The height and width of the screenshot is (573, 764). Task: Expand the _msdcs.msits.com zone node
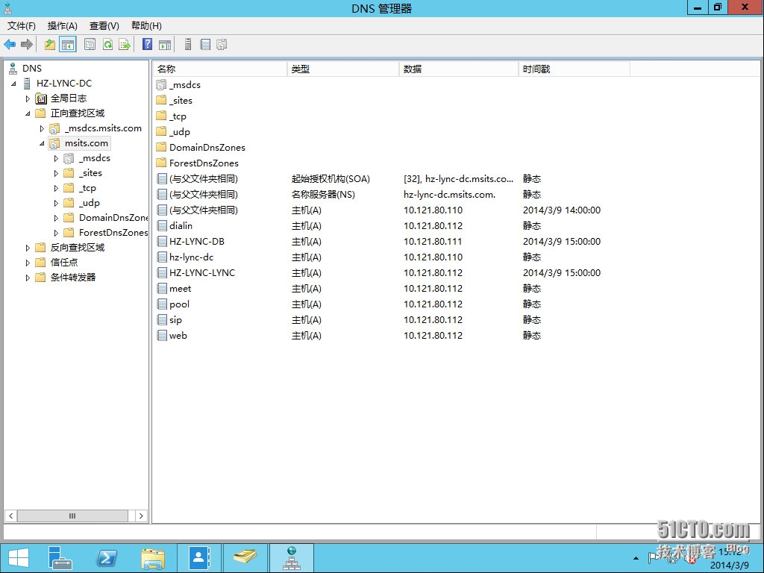42,128
